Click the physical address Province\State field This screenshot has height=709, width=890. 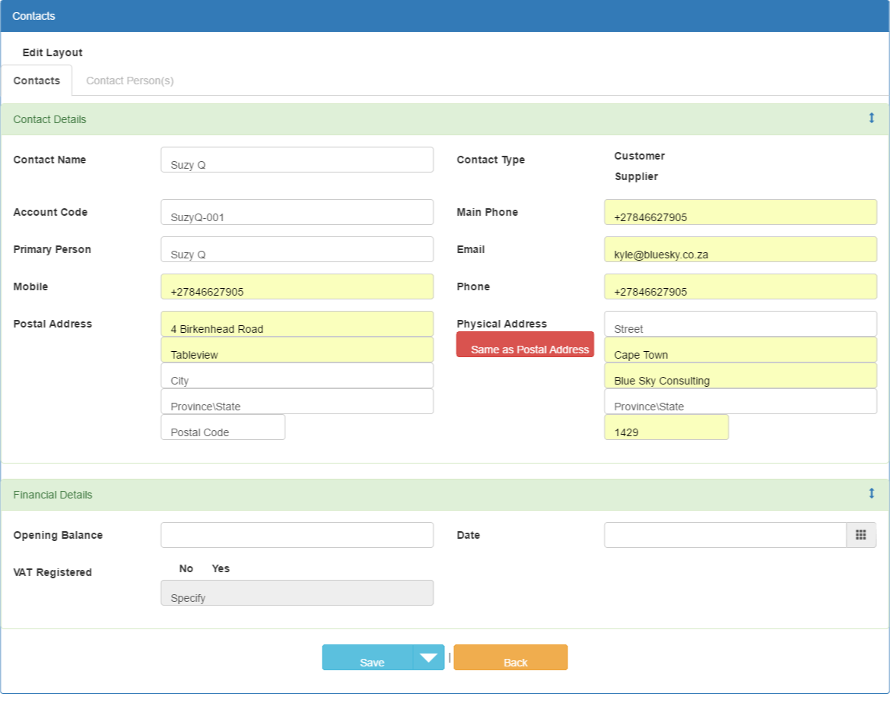tap(740, 401)
